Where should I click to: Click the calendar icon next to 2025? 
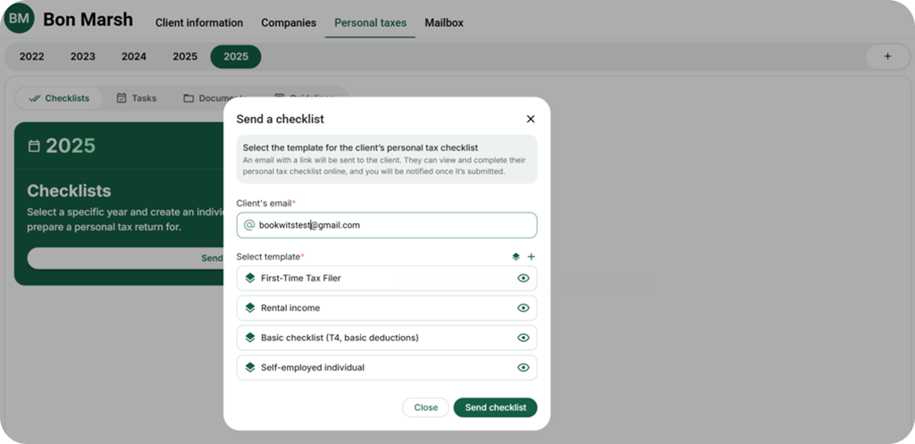pyautogui.click(x=34, y=146)
